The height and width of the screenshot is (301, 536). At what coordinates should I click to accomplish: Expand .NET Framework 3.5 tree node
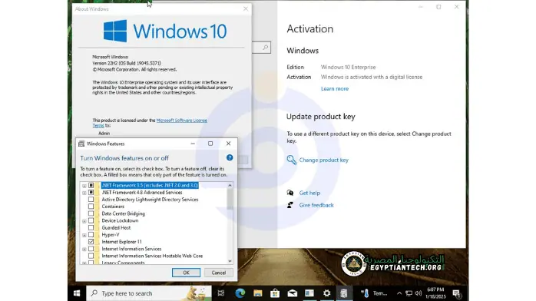pyautogui.click(x=84, y=186)
